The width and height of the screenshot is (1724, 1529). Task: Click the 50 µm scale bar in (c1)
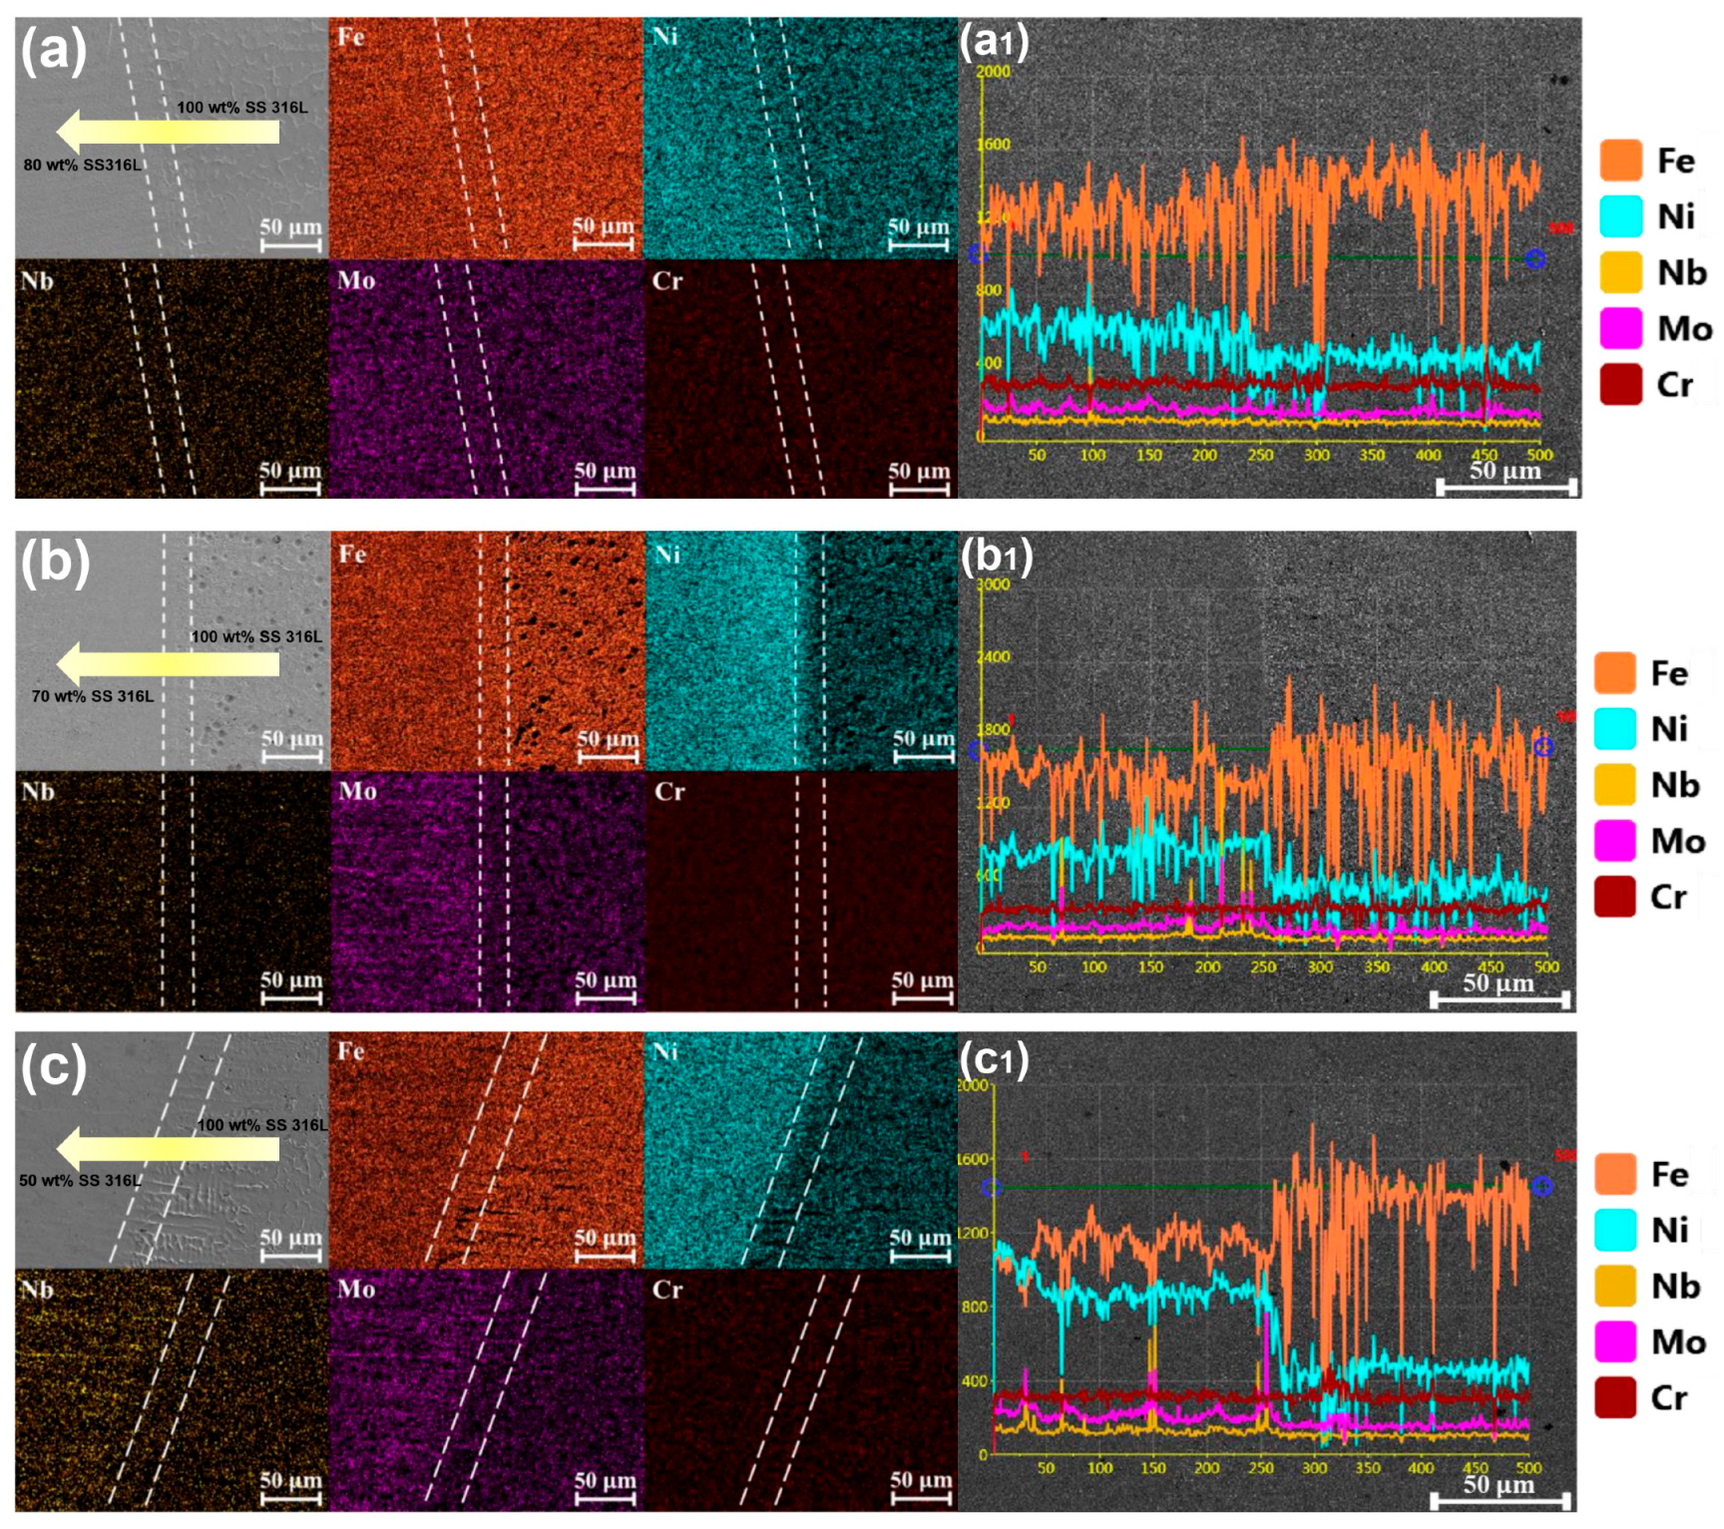click(x=1500, y=1499)
